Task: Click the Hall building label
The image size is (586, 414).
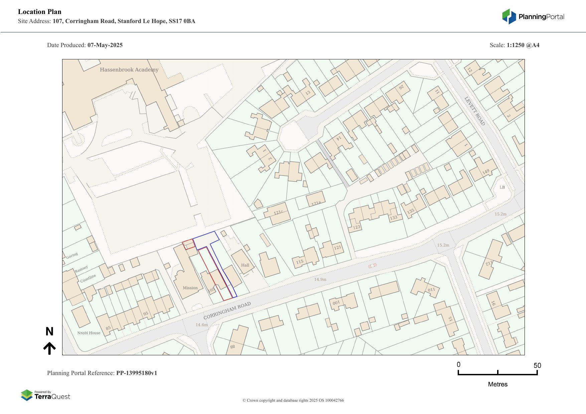Action: pyautogui.click(x=245, y=265)
